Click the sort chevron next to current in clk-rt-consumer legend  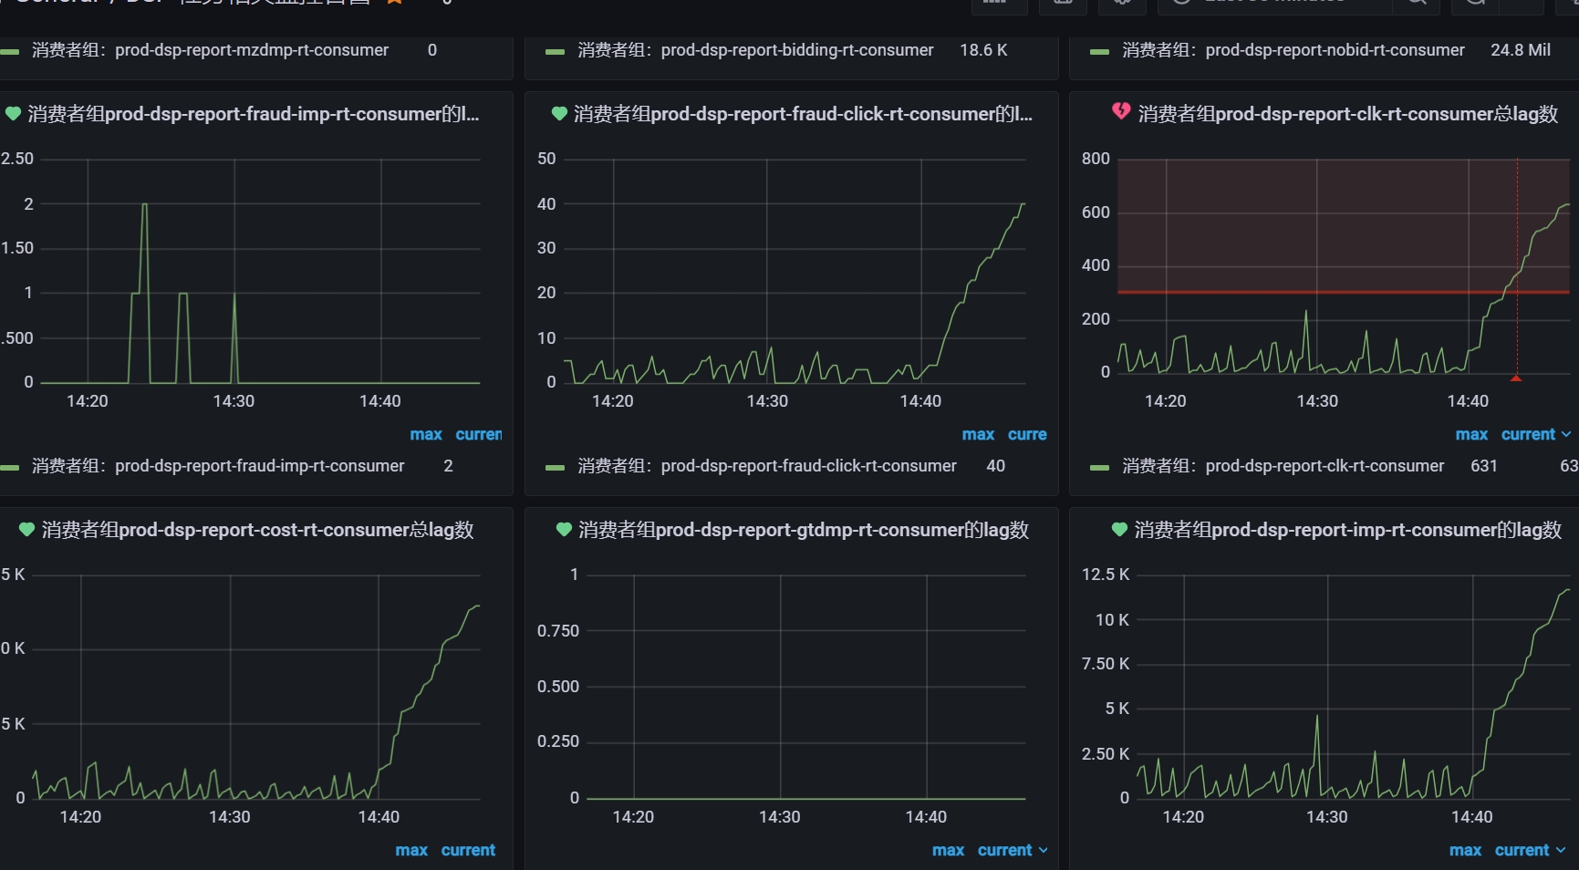click(x=1566, y=435)
